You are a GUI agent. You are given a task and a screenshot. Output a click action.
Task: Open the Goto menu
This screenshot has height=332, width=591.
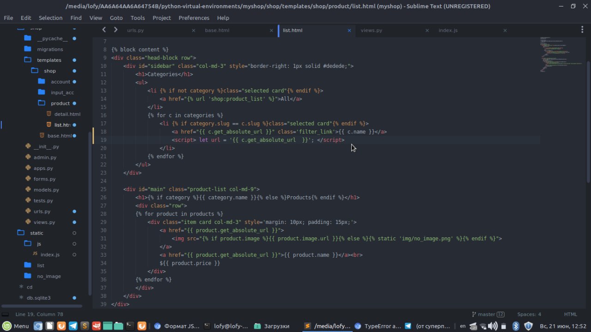click(116, 18)
